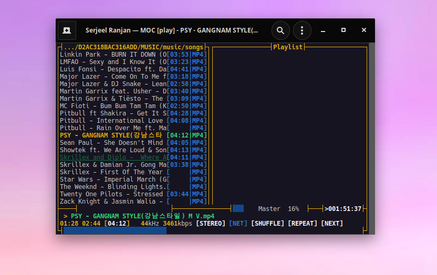Open the terminal search icon
Viewport: 437px width, 275px height.
[x=280, y=30]
